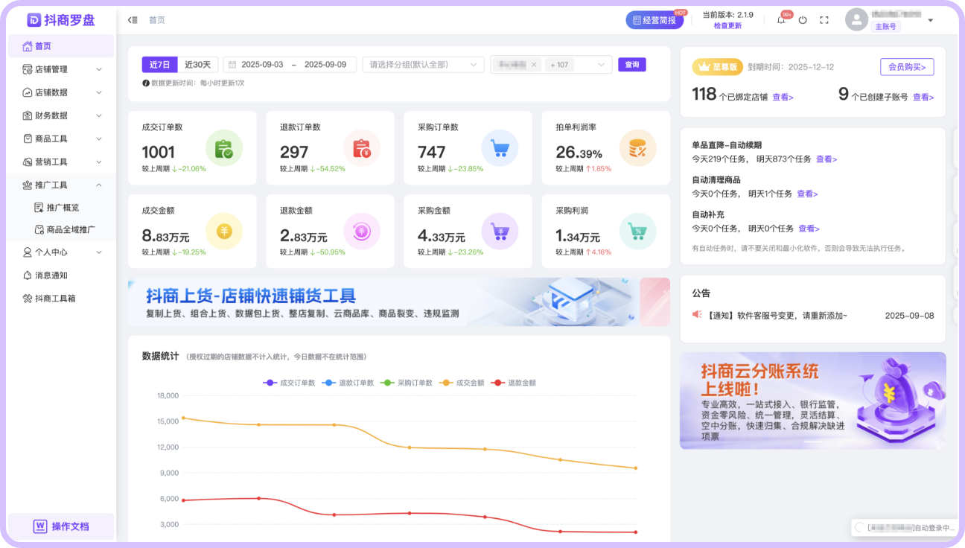Click the 采购订单数 blue cart icon

500,148
